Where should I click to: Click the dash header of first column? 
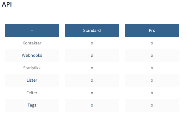pyautogui.click(x=32, y=31)
